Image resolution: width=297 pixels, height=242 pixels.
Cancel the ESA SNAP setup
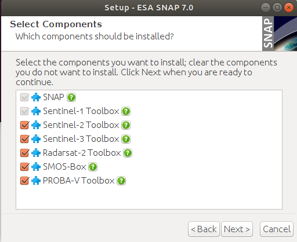tap(277, 229)
